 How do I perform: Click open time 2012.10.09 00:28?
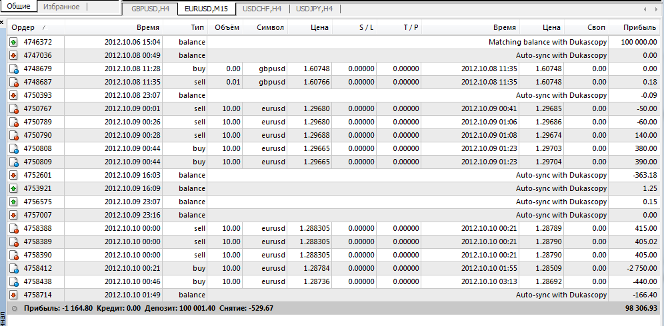coord(132,135)
